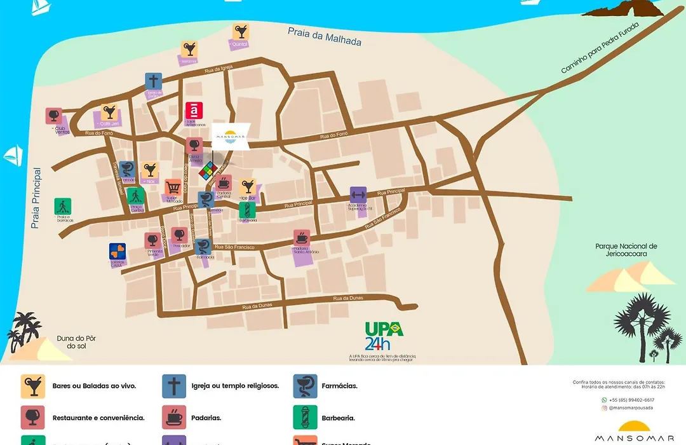This screenshot has width=686, height=445.
Task: Select the legend coffee cup icon for Padarias
Action: [174, 418]
